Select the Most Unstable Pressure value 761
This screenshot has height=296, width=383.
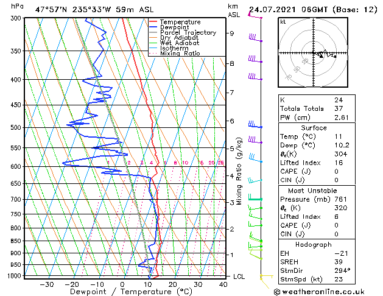(x=341, y=199)
